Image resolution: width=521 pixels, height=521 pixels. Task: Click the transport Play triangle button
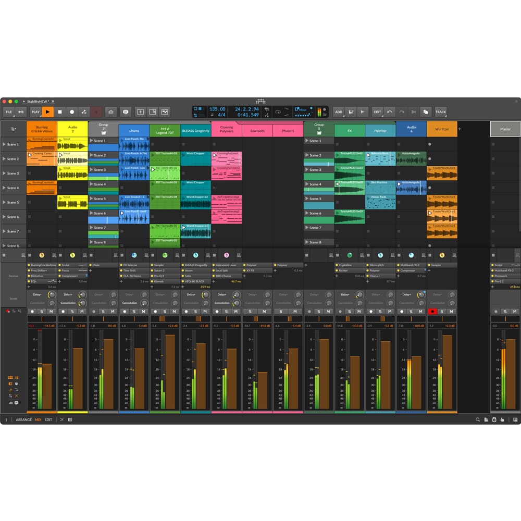(48, 111)
